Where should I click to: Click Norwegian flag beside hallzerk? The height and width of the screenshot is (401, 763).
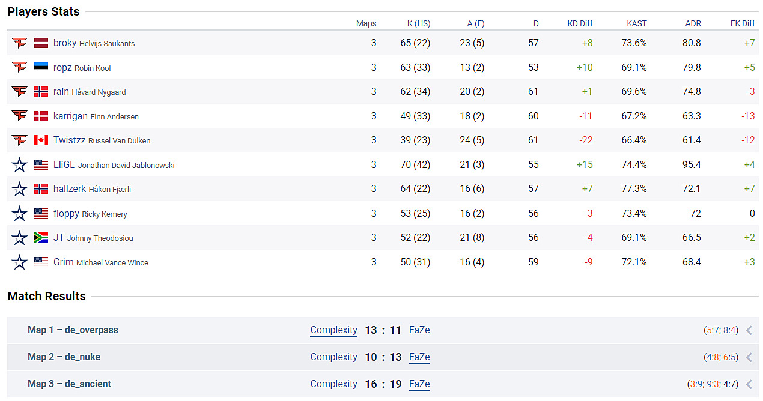tap(41, 189)
